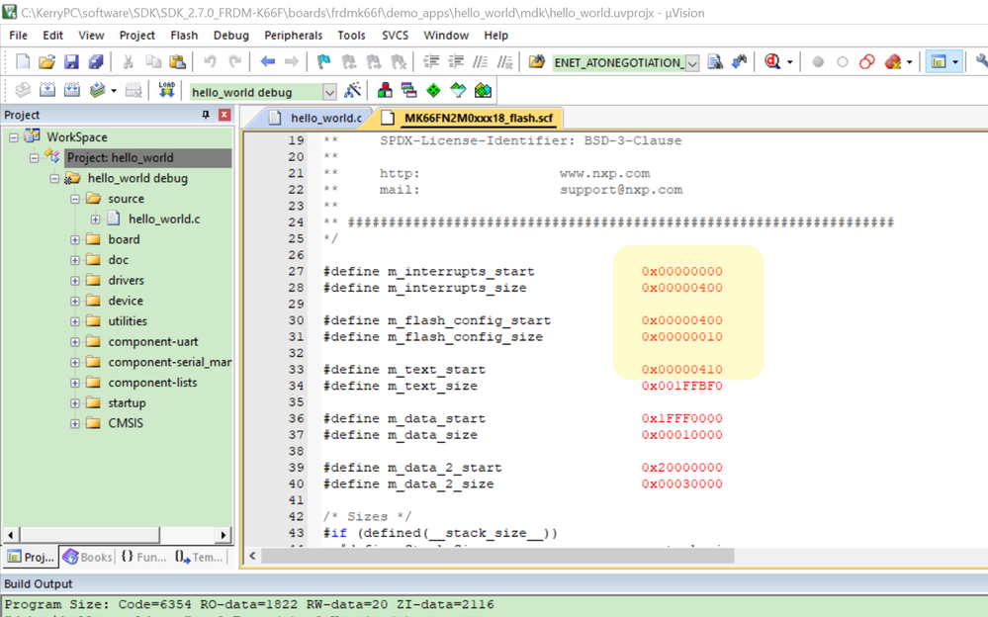Collapse the hello_world debug target node

coord(54,178)
